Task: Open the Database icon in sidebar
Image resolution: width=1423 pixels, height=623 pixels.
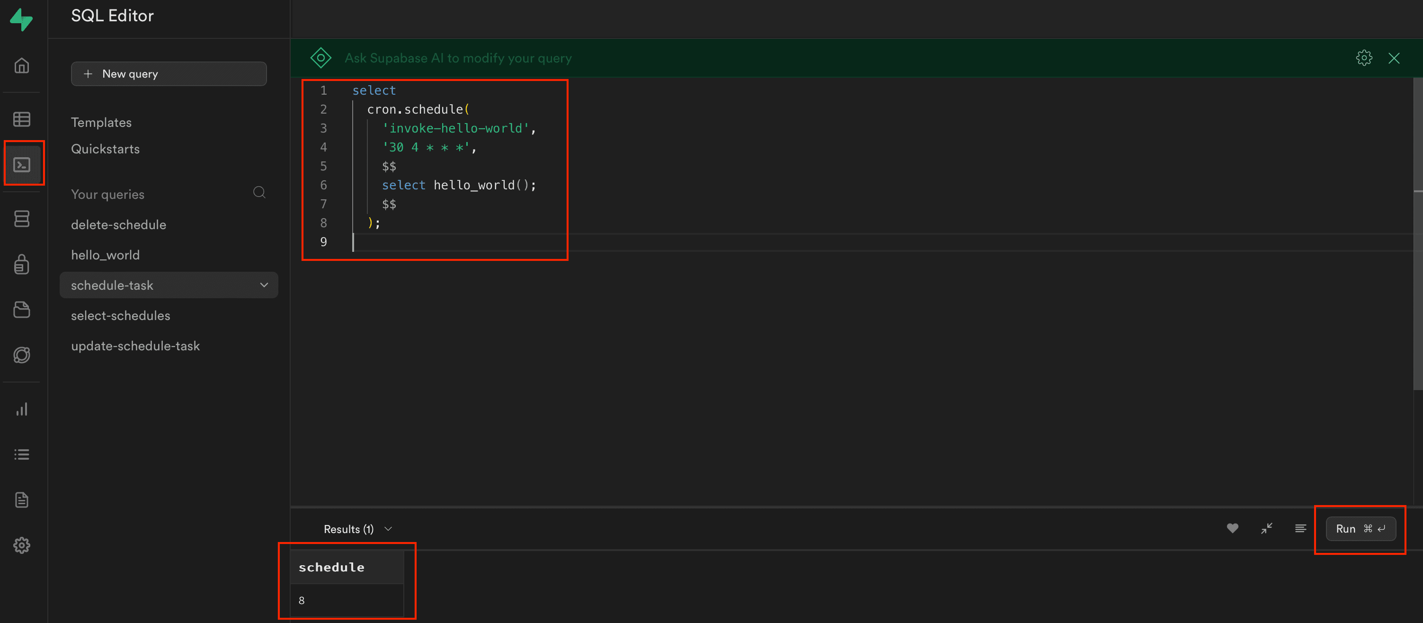Action: 22,219
